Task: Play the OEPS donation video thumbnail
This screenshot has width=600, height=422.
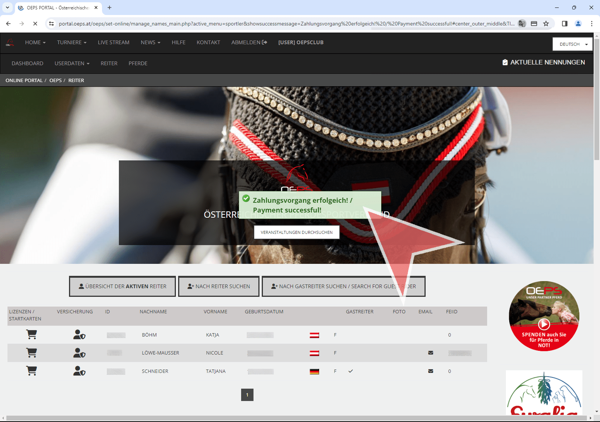Action: click(544, 324)
